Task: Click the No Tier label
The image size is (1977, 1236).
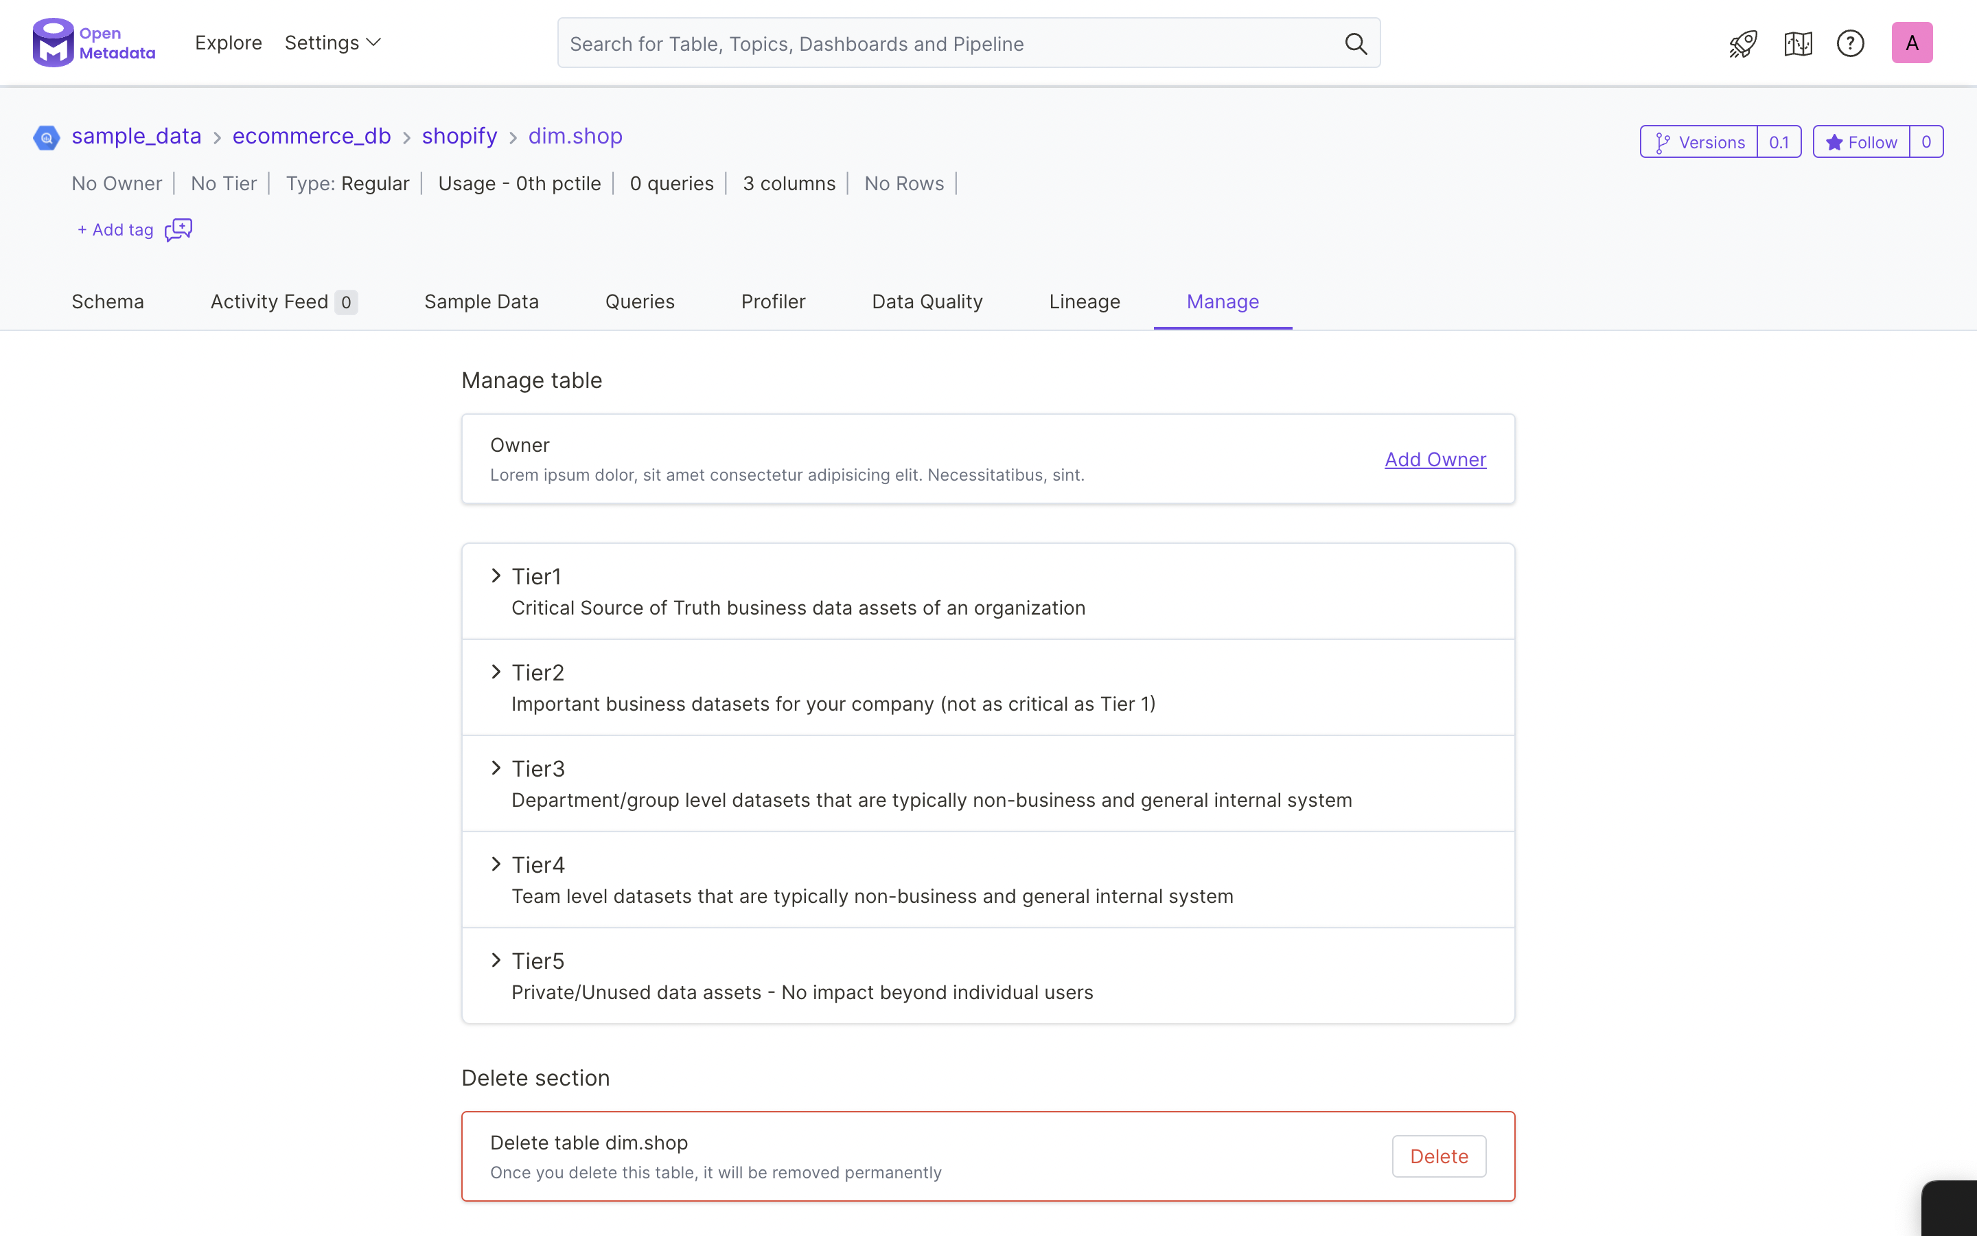Action: 224,183
